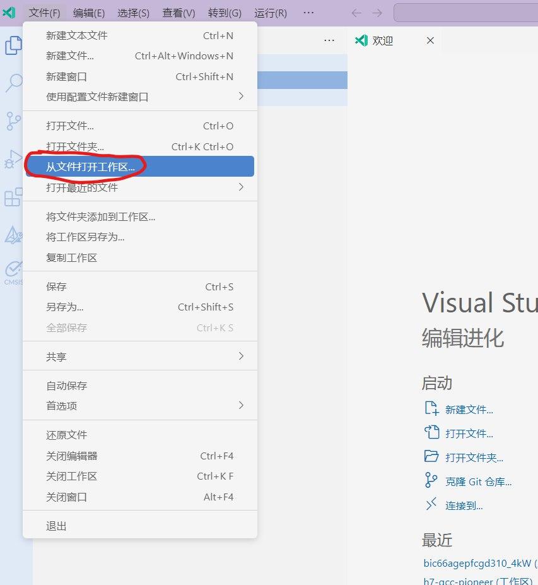Click the 打开文件... link under 启动

[469, 434]
